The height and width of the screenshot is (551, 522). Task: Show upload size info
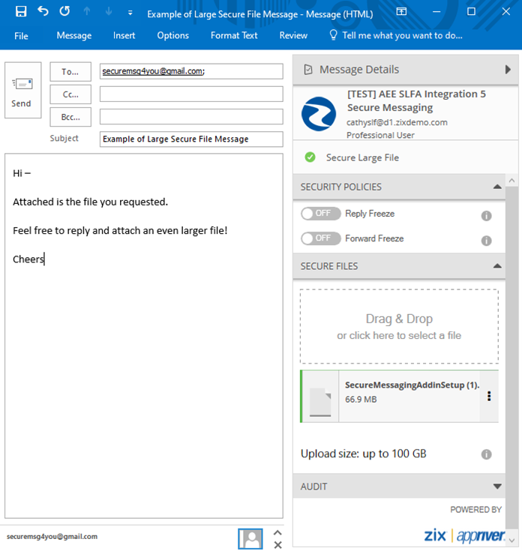[486, 454]
